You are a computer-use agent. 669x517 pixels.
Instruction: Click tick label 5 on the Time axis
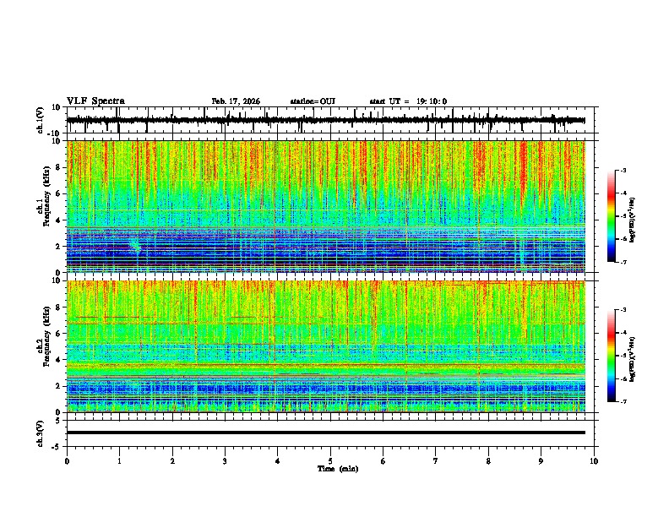[x=330, y=461]
